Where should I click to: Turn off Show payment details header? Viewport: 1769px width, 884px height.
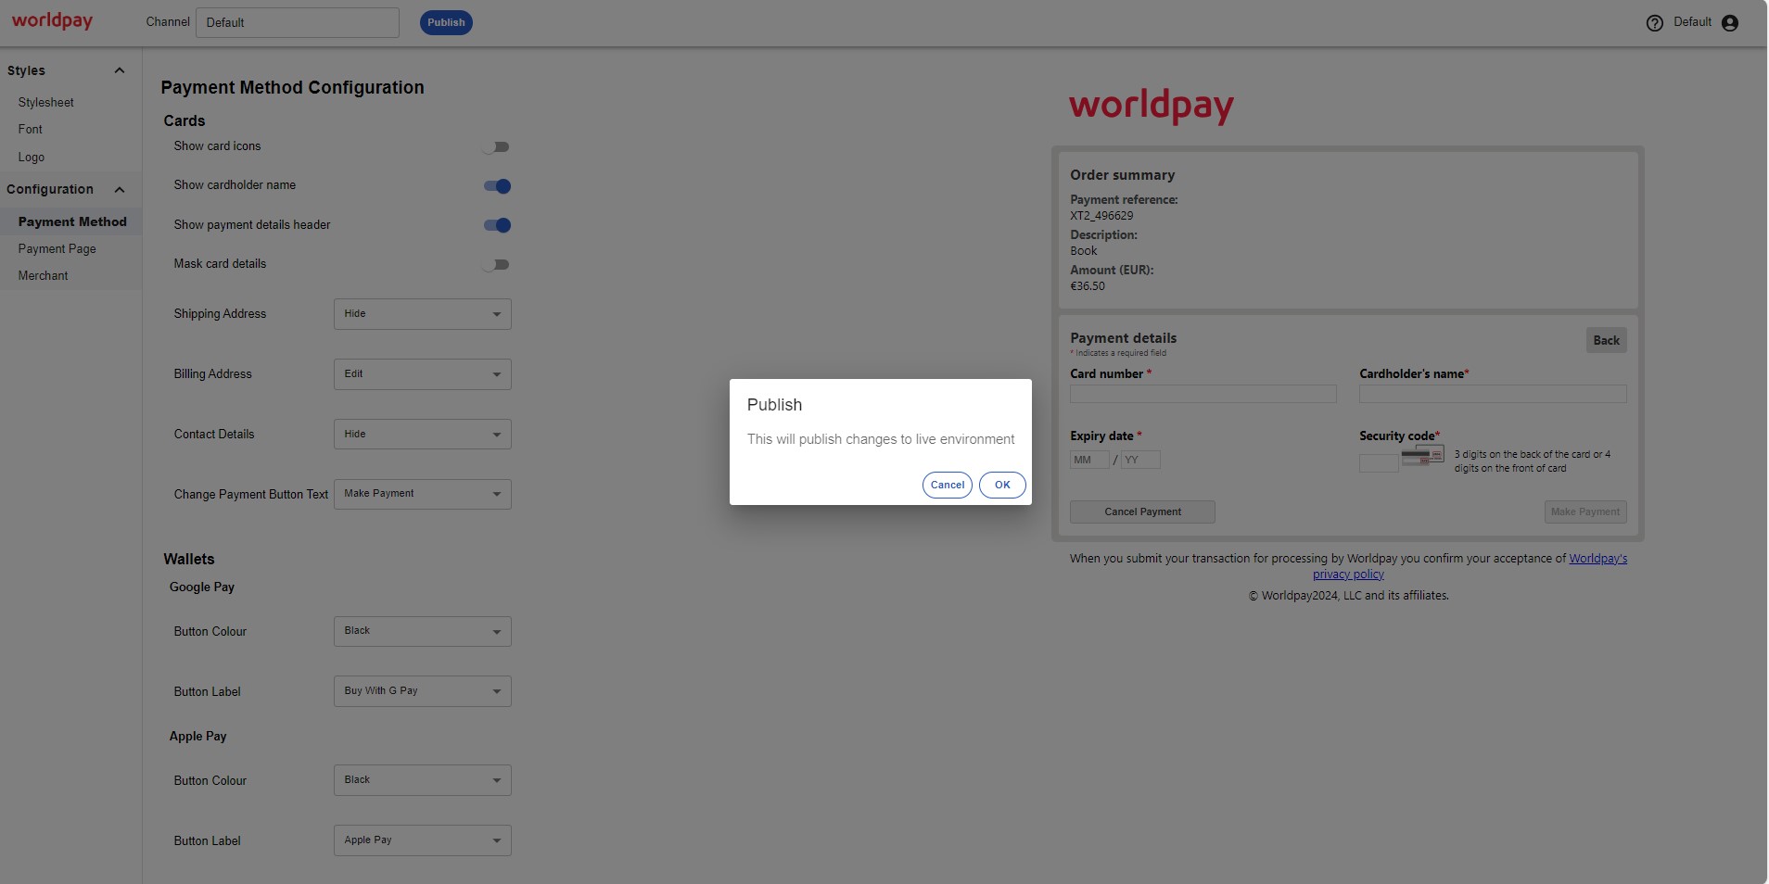[x=497, y=225]
